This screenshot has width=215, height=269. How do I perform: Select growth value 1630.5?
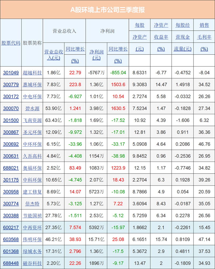(x=118, y=109)
